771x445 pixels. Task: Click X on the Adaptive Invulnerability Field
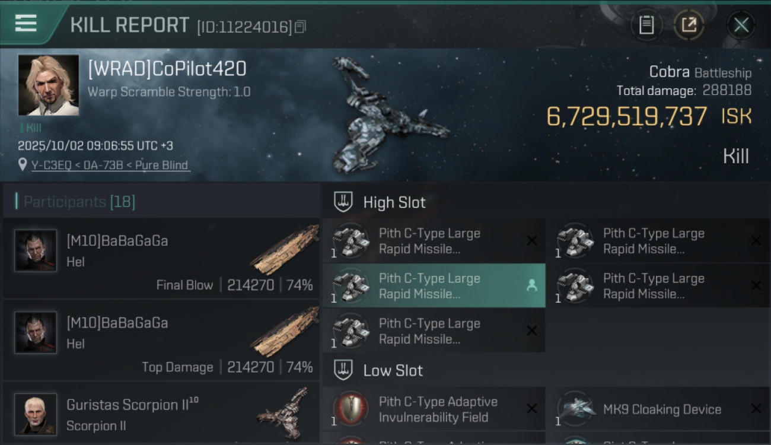point(531,409)
